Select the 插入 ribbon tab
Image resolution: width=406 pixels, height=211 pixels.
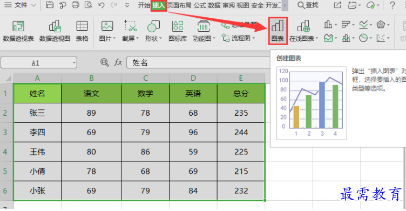coord(159,5)
